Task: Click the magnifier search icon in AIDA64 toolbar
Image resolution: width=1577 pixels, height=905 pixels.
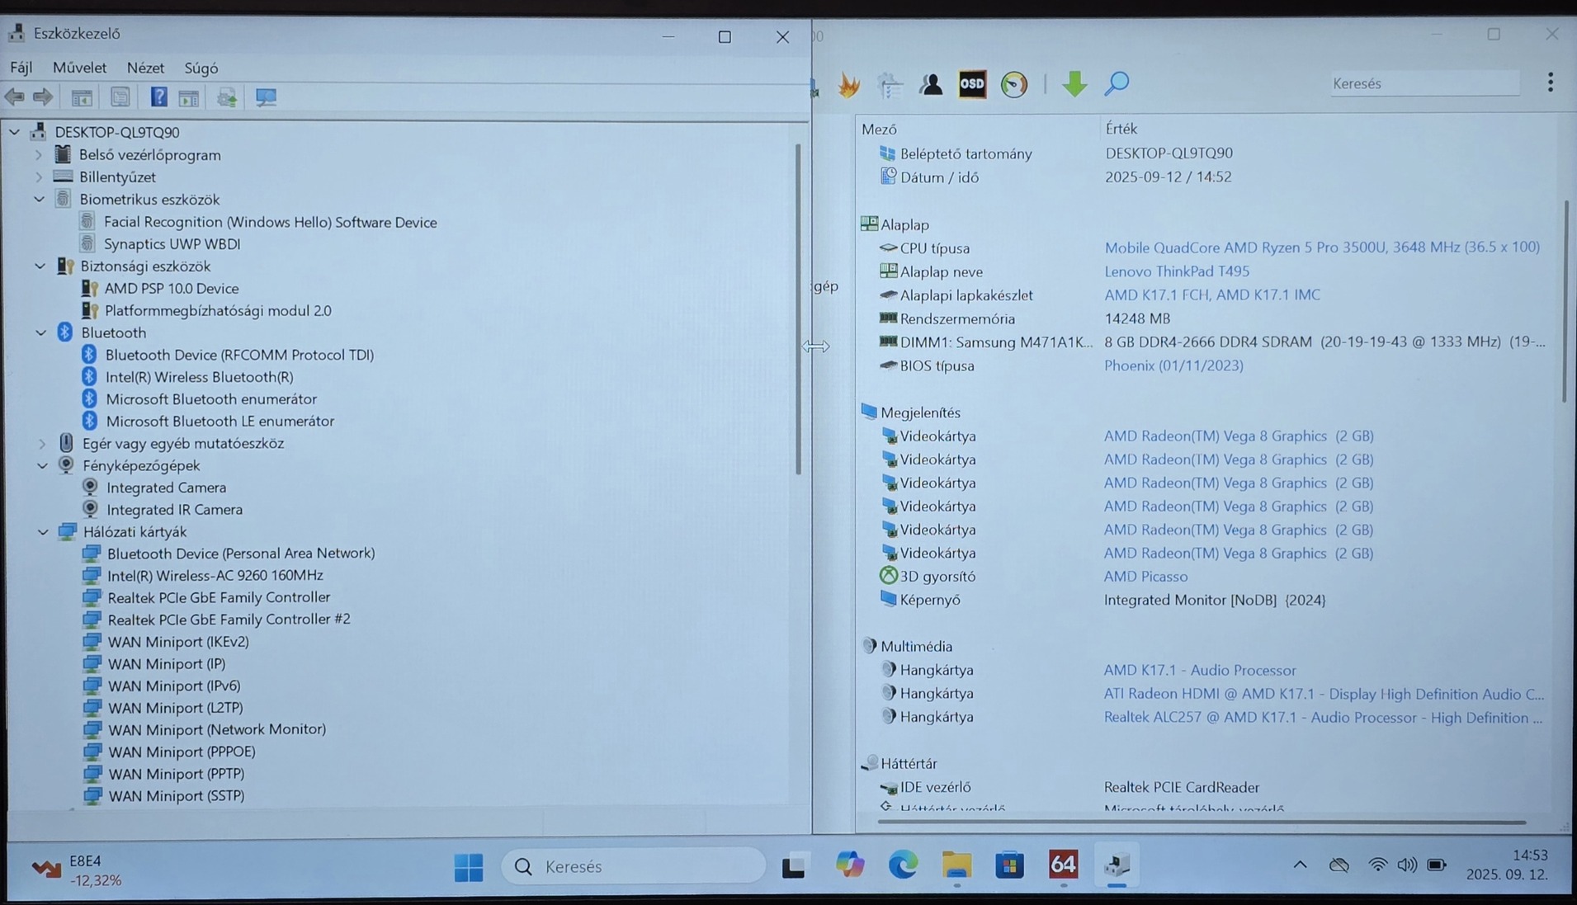Action: click(x=1117, y=83)
